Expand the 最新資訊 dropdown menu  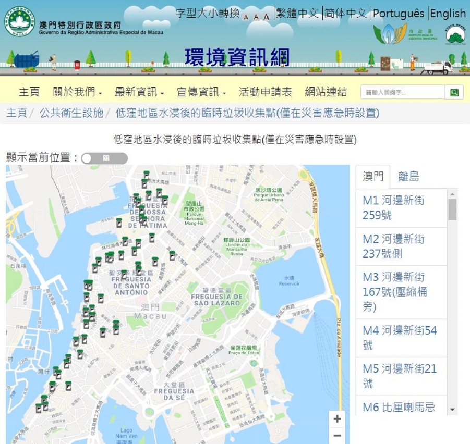click(x=139, y=92)
